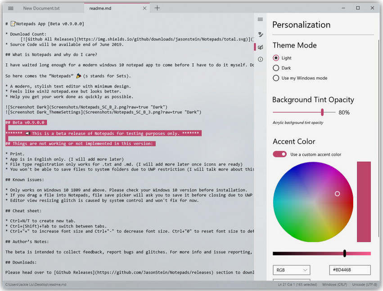This screenshot has height=291, width=383.
Task: Select Light theme mode
Action: [282, 58]
